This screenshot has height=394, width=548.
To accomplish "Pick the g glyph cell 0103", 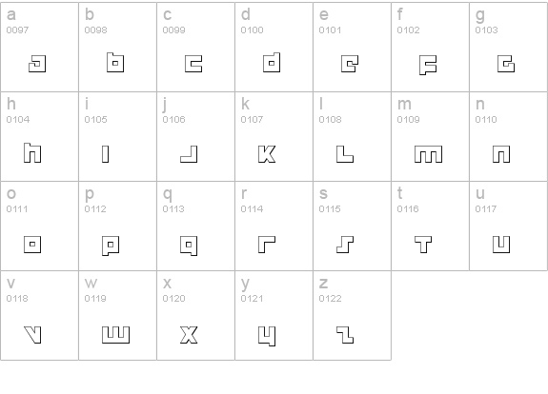I will (x=509, y=48).
